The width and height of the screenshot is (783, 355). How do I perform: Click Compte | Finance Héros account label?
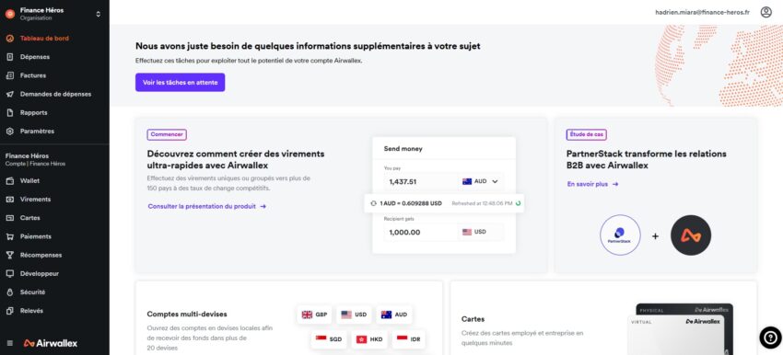tap(35, 164)
